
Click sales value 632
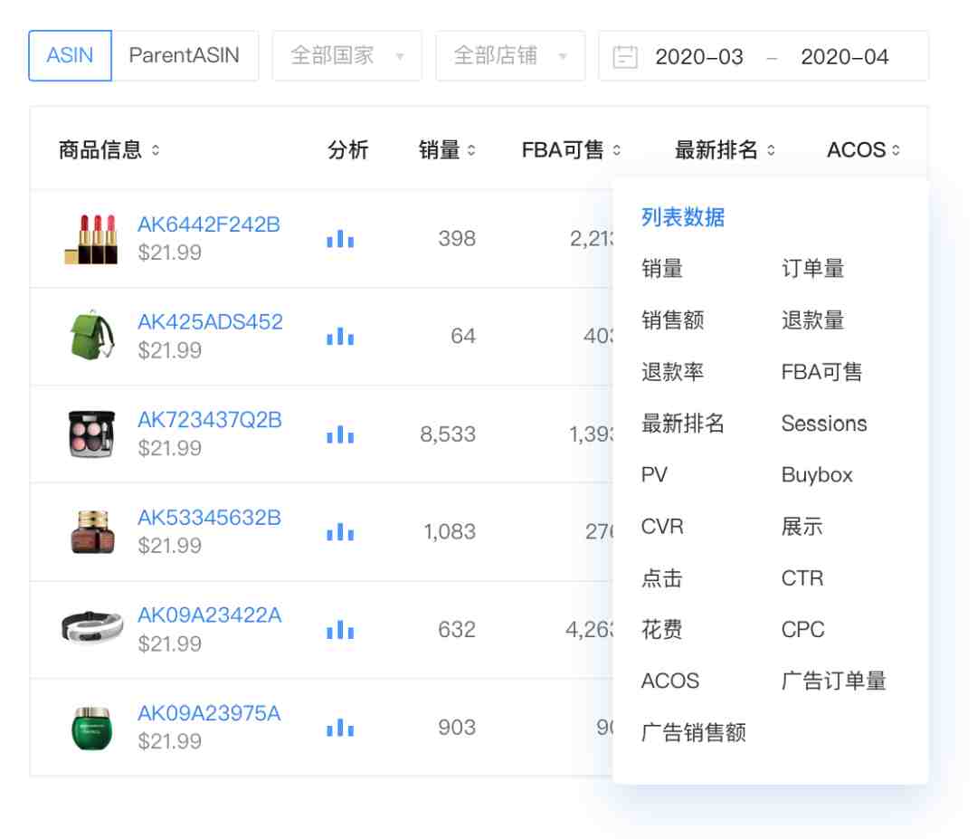point(457,630)
